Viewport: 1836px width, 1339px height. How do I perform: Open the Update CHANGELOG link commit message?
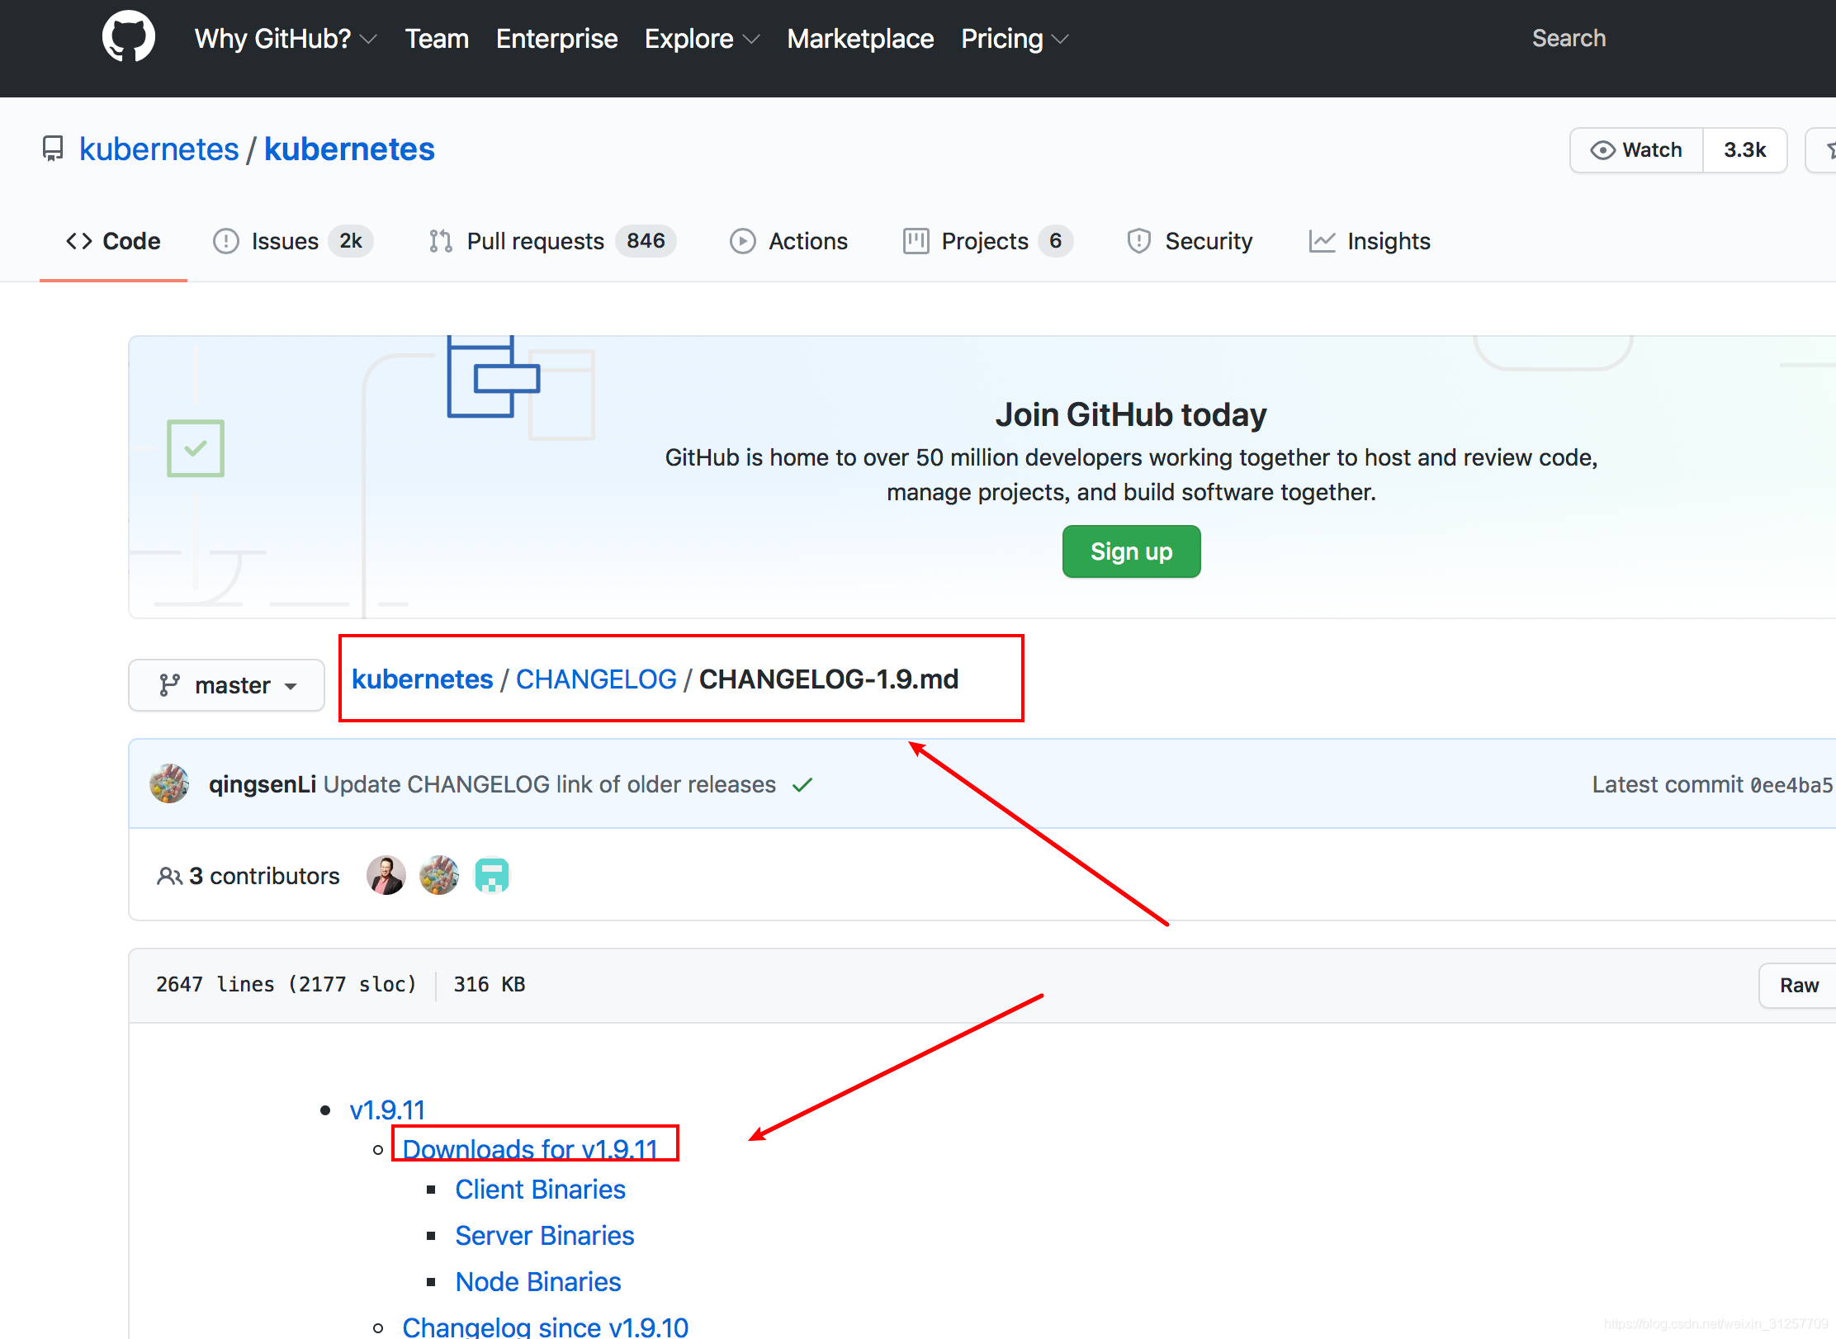[550, 784]
